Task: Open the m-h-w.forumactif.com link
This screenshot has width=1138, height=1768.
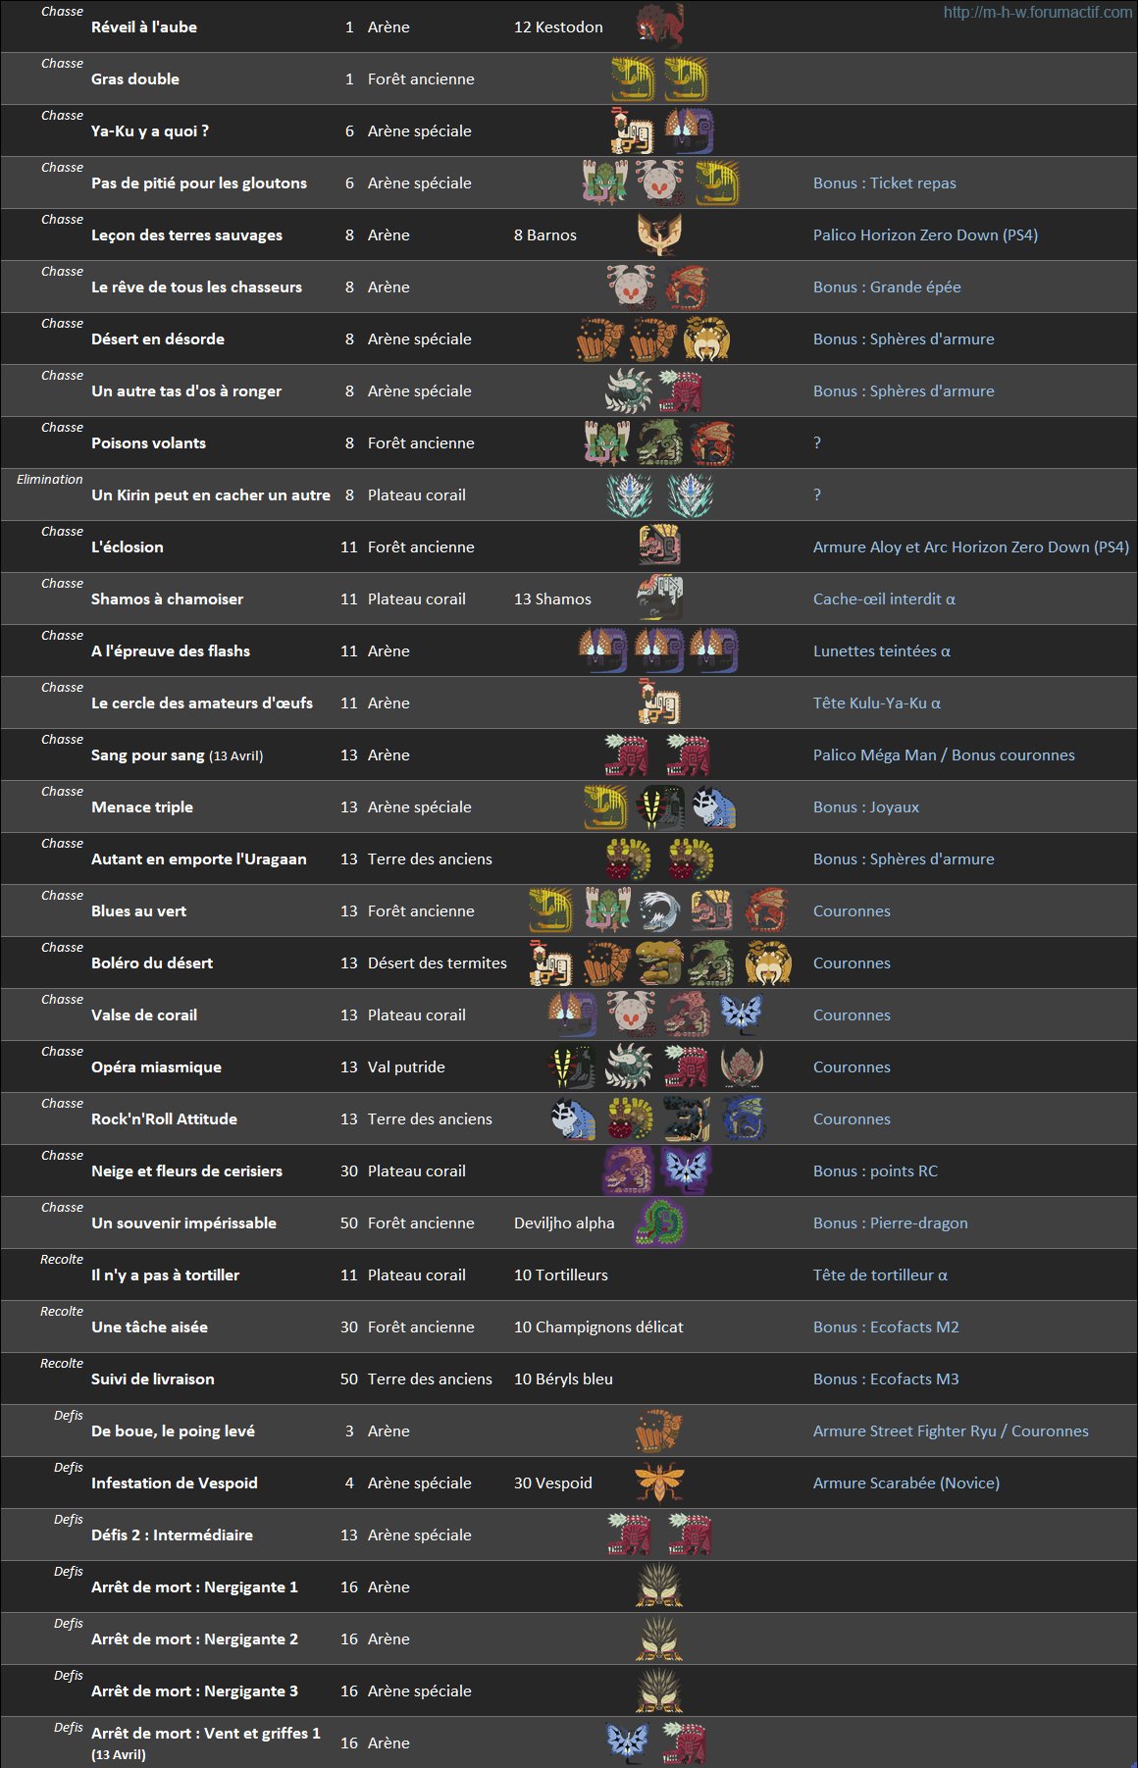Action: tap(1037, 13)
